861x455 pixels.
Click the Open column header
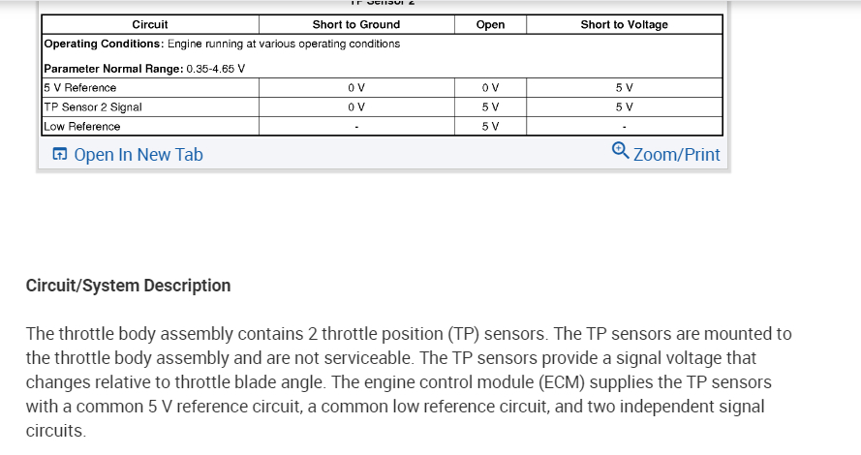(490, 25)
